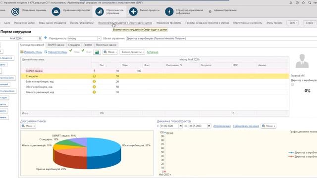
Task: Click the Май 2020 period field
Action: [19, 39]
